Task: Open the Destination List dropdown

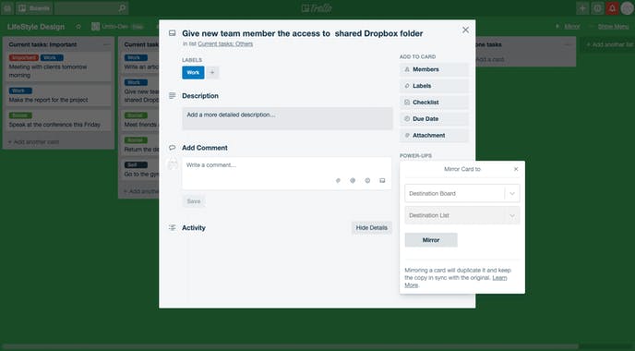Action: [x=462, y=215]
